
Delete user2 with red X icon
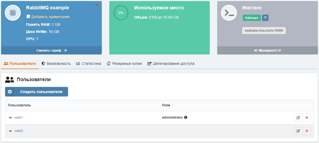[307, 131]
